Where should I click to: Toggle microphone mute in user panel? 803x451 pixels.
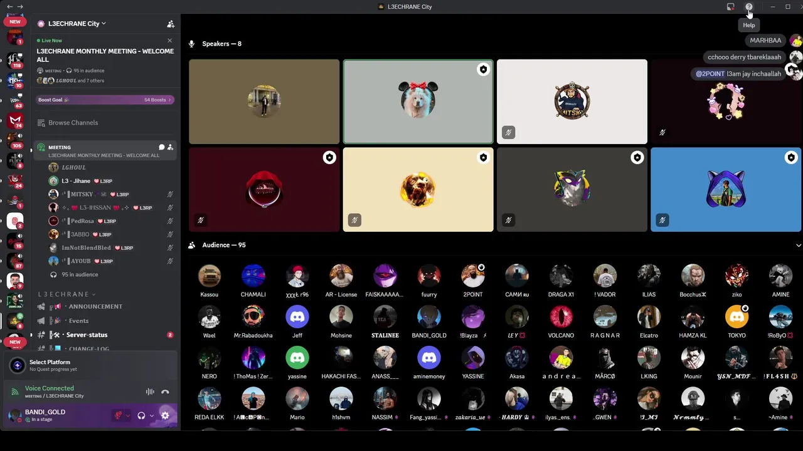[x=118, y=415]
